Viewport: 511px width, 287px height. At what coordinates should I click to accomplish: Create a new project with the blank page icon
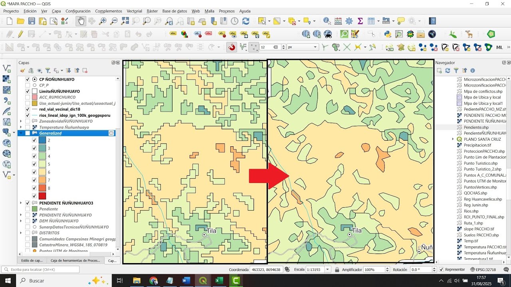[10, 21]
